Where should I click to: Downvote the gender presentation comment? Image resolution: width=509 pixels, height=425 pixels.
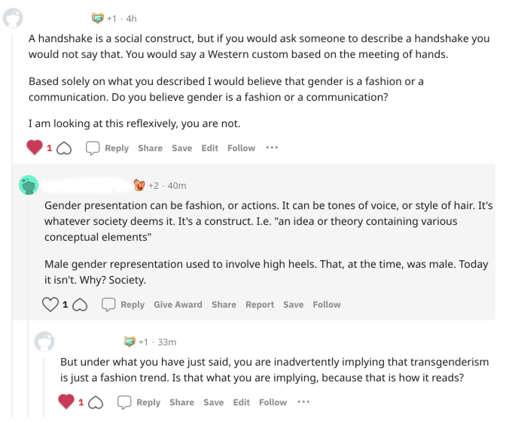80,305
